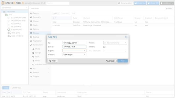
Task: Click the Users person icon
Action: pos(33,49)
